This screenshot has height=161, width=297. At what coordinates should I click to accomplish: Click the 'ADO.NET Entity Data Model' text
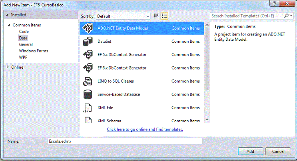click(123, 28)
